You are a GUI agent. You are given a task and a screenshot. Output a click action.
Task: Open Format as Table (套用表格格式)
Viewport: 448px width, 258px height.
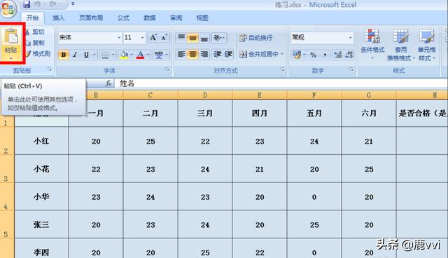click(400, 44)
